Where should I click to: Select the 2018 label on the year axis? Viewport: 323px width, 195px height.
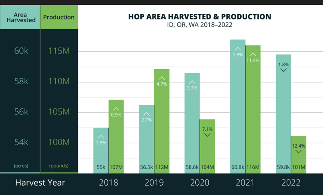tap(109, 182)
